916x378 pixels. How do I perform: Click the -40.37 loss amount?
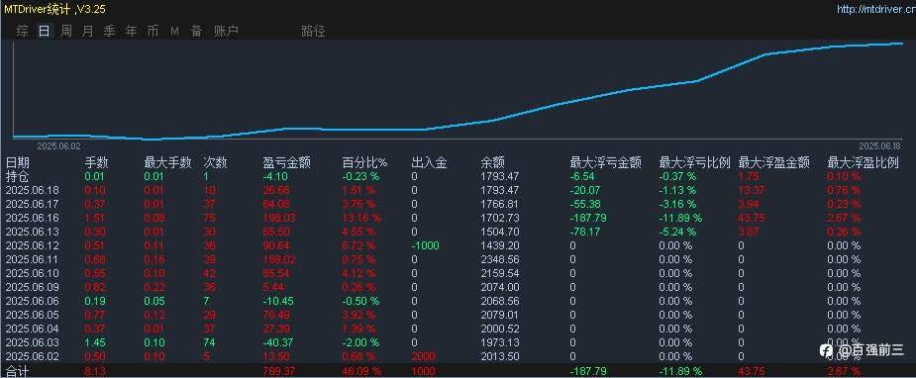pyautogui.click(x=277, y=342)
